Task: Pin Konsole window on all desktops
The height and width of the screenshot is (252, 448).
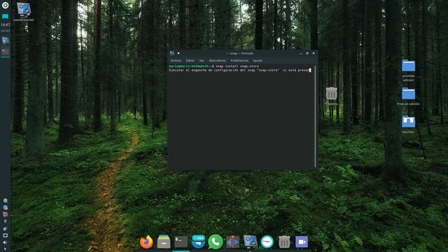Action: click(x=178, y=53)
